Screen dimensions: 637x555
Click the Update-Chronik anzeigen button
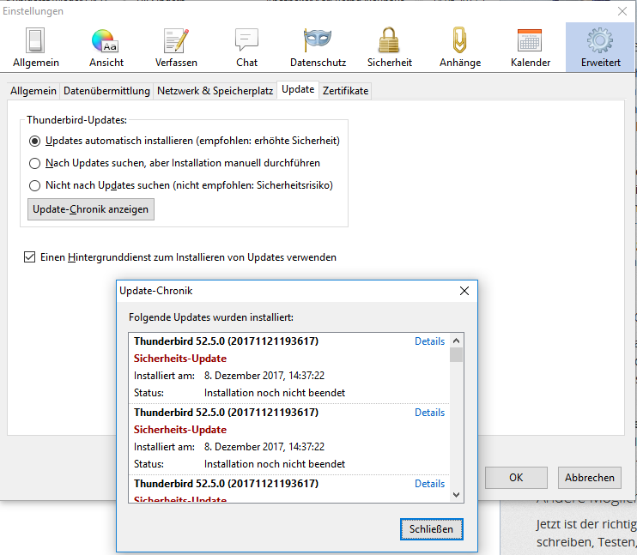[91, 209]
